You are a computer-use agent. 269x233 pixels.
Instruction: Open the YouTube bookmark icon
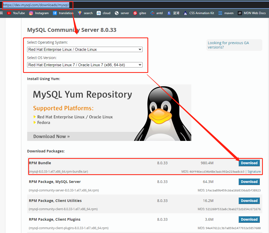(9, 13)
